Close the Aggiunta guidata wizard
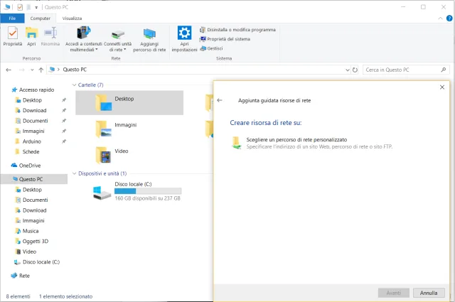The width and height of the screenshot is (455, 302). tap(442, 87)
